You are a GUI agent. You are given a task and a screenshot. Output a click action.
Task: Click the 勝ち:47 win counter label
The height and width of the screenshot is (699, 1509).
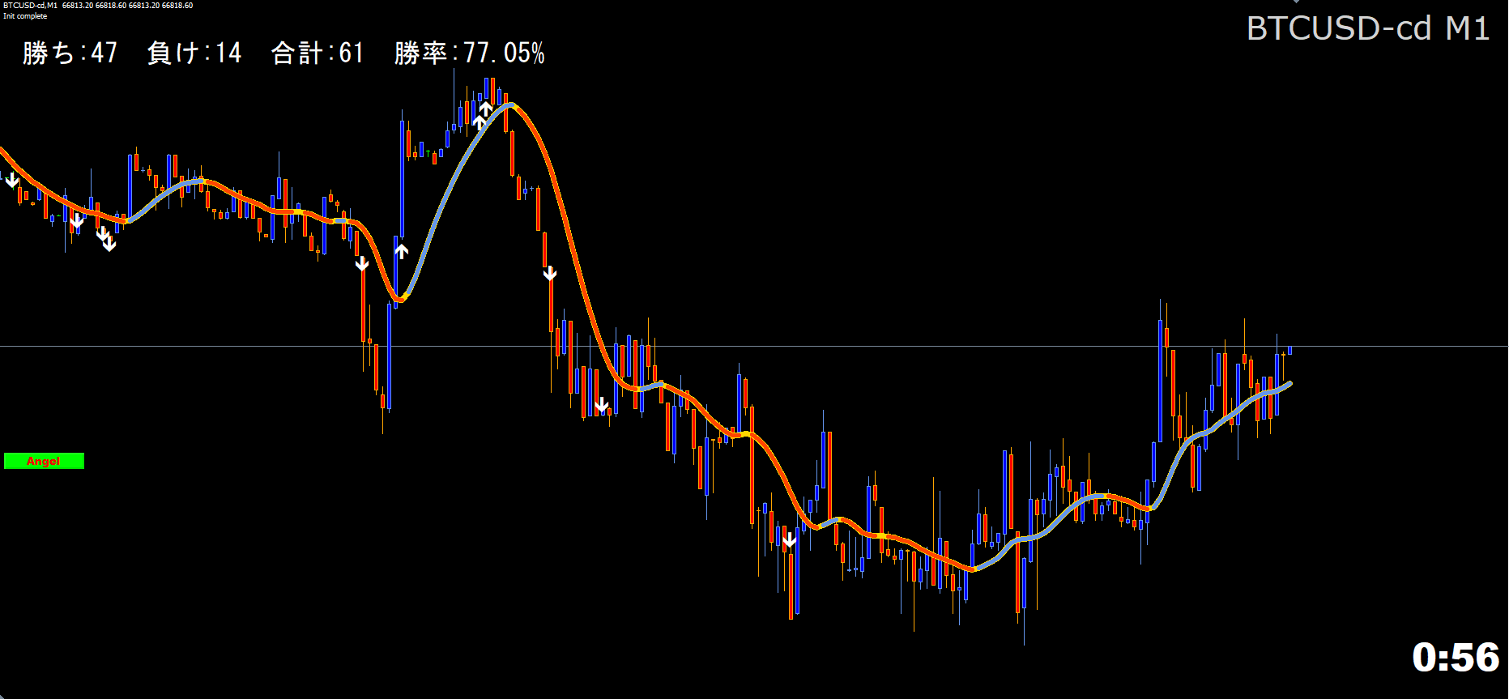[70, 53]
